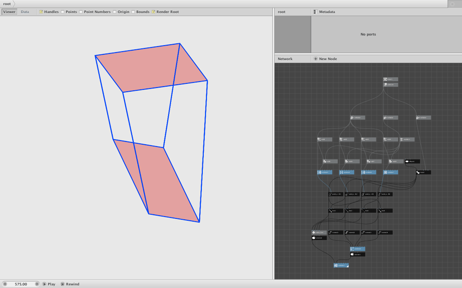Viewport: 462px width, 288px height.
Task: Open the Metadata editor
Action: click(324, 12)
